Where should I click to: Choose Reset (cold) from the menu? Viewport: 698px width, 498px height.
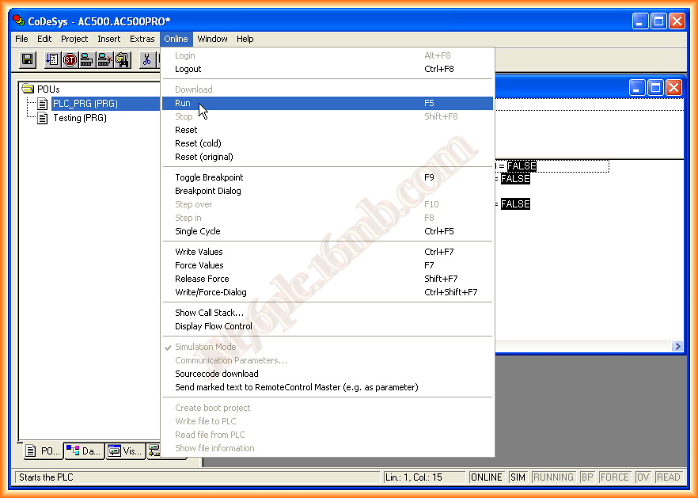(x=199, y=143)
